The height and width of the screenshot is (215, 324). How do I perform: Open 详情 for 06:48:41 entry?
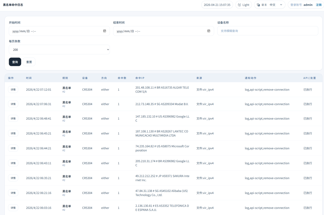pyautogui.click(x=13, y=118)
